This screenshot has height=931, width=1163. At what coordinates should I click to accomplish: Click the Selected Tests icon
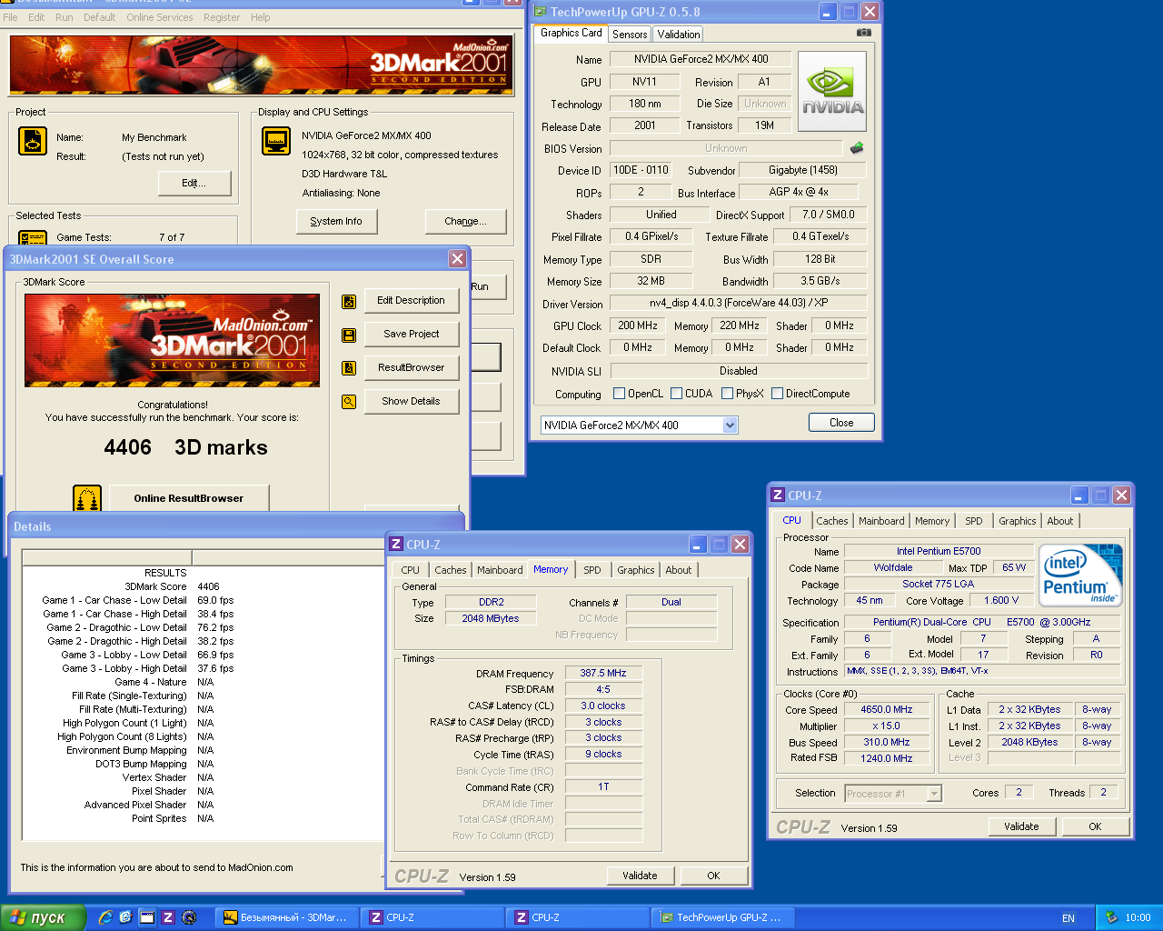coord(33,238)
